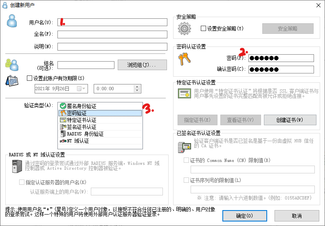The width and height of the screenshot is (325, 226).
Task: Cancel with the 取消 button
Action: coord(296,216)
